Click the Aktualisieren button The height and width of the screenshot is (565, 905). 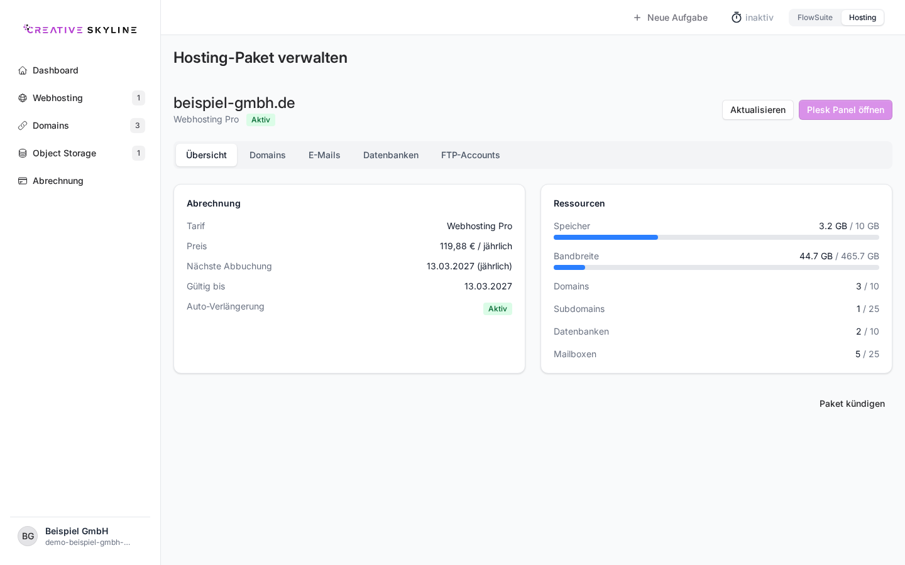[x=758, y=110]
